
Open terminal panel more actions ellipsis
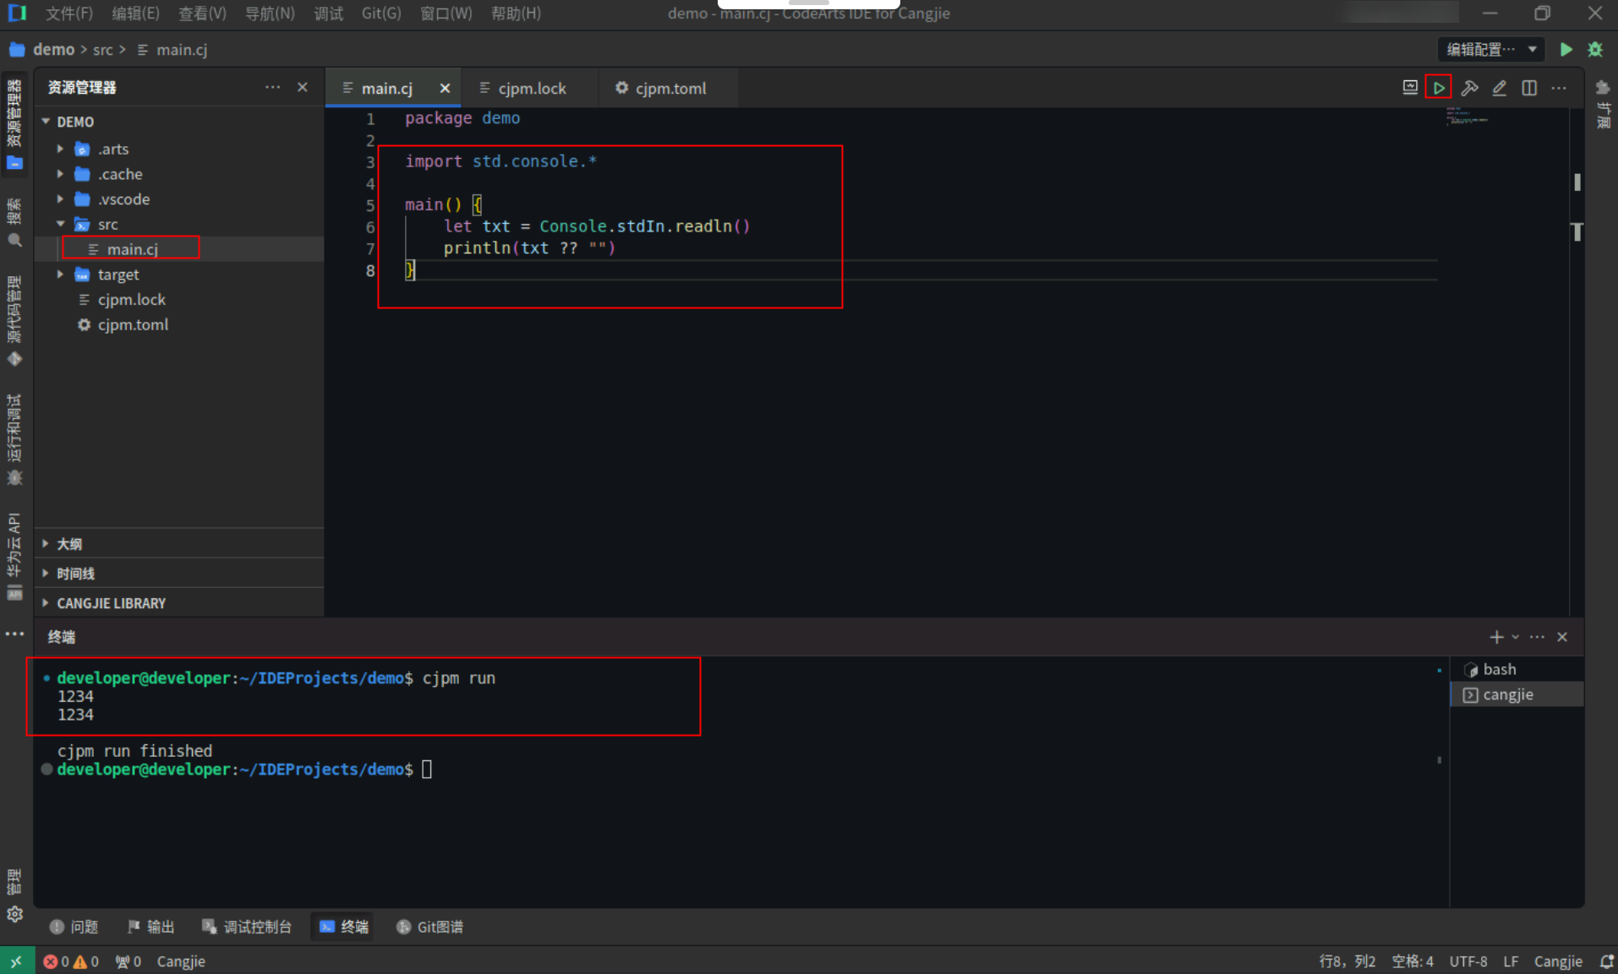point(1537,637)
